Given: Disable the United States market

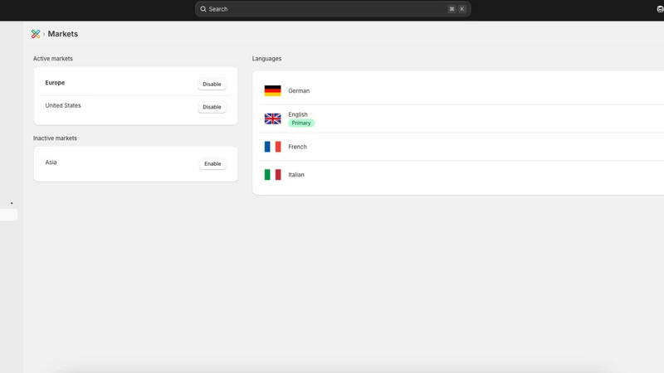Looking at the screenshot, I should [212, 107].
